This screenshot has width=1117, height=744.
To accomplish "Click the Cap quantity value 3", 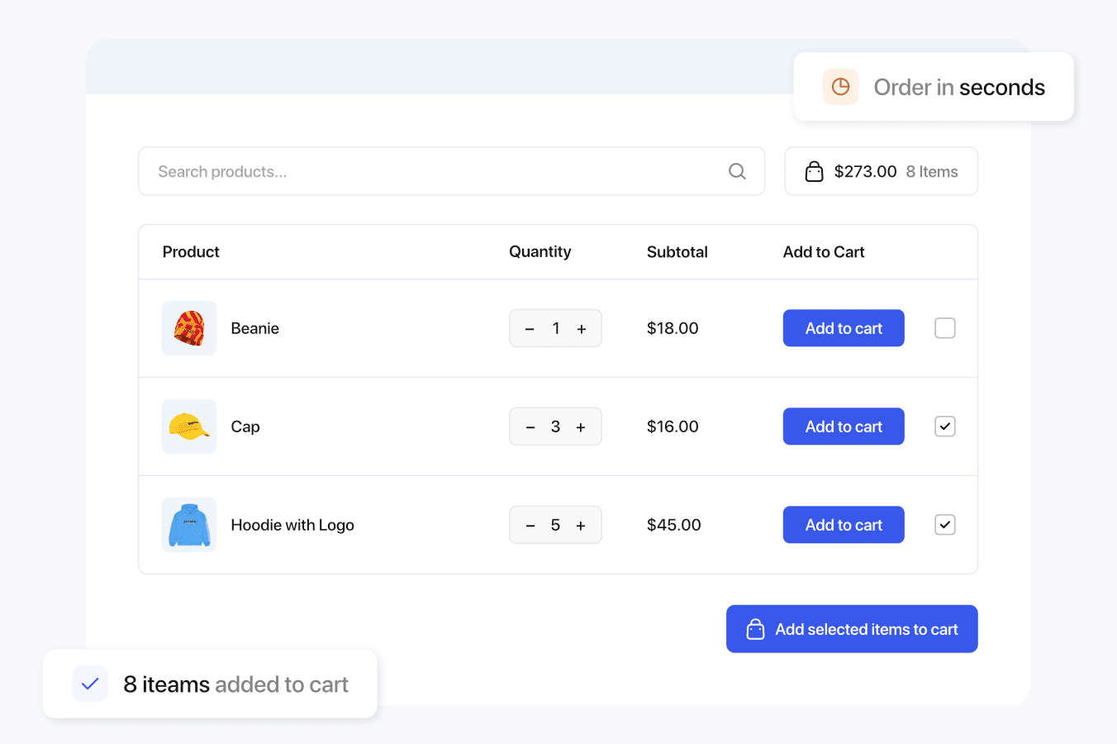I will (556, 427).
